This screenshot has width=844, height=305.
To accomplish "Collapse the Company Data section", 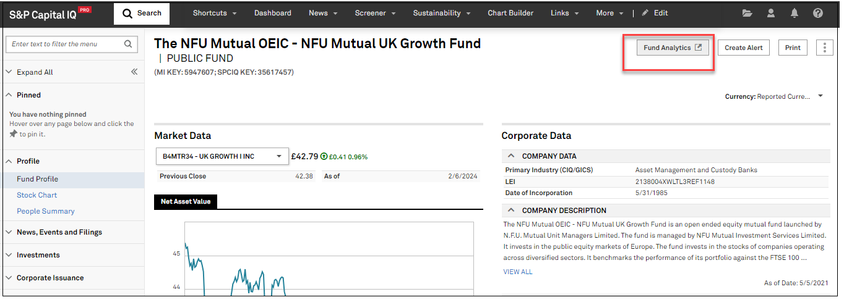I will click(x=511, y=156).
